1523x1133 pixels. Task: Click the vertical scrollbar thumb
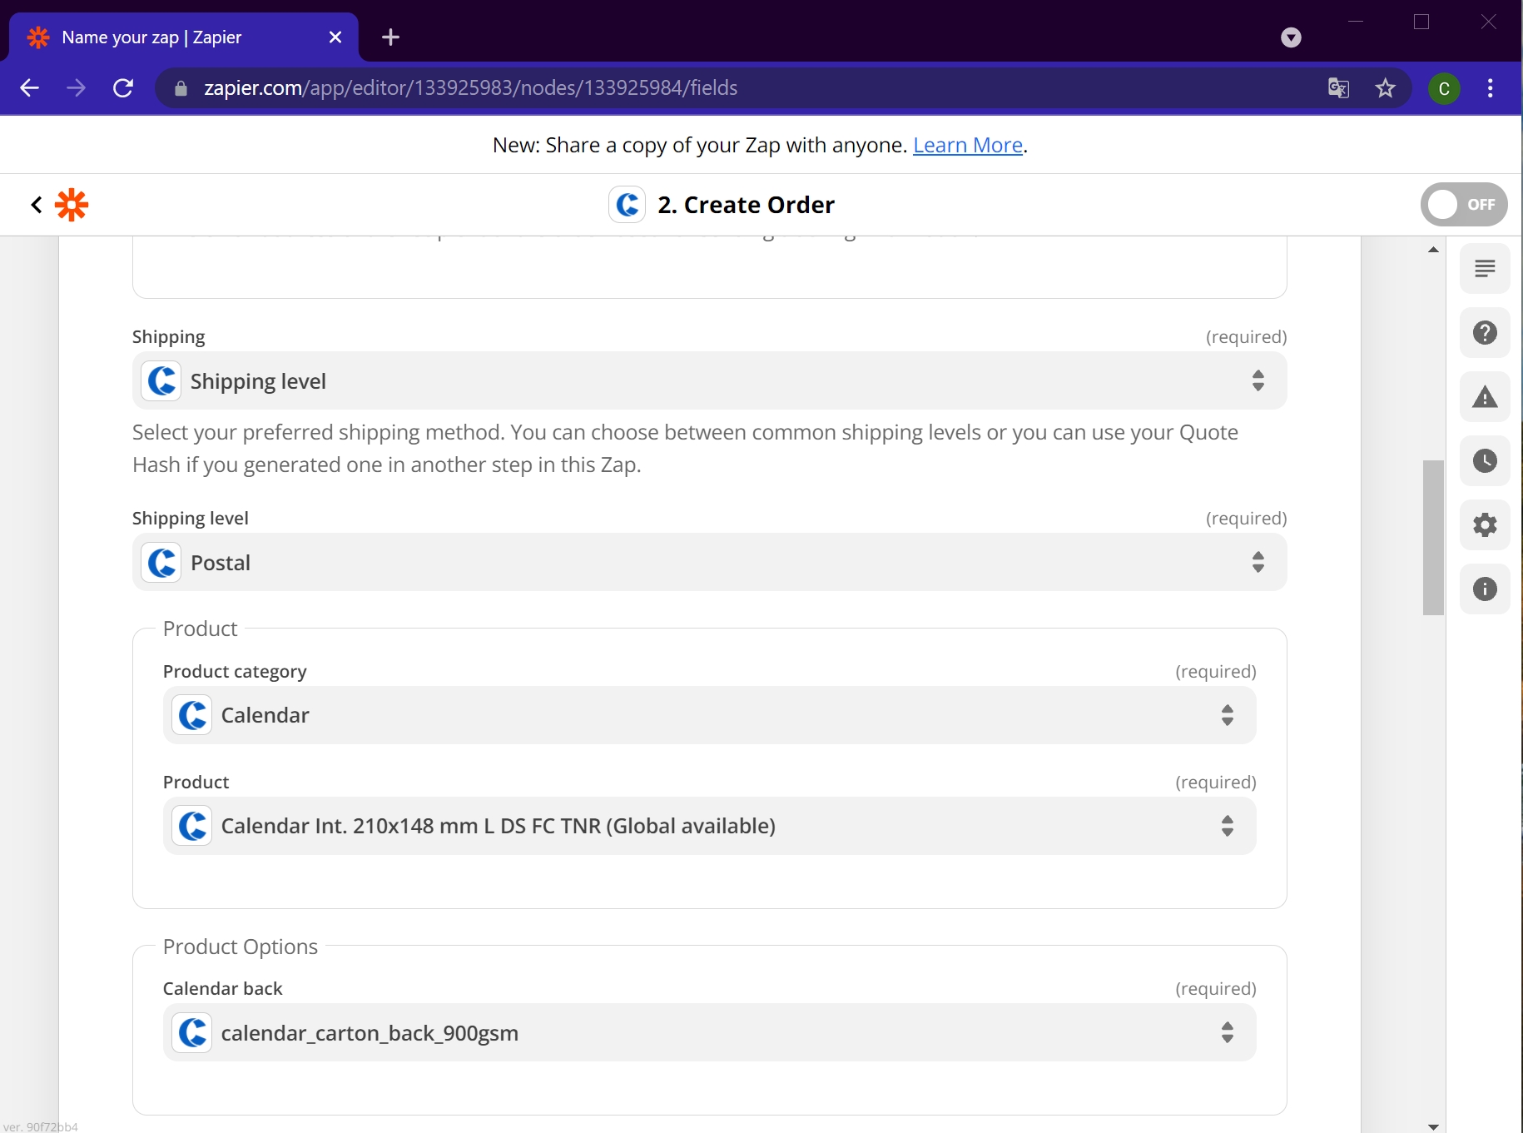[x=1433, y=537]
